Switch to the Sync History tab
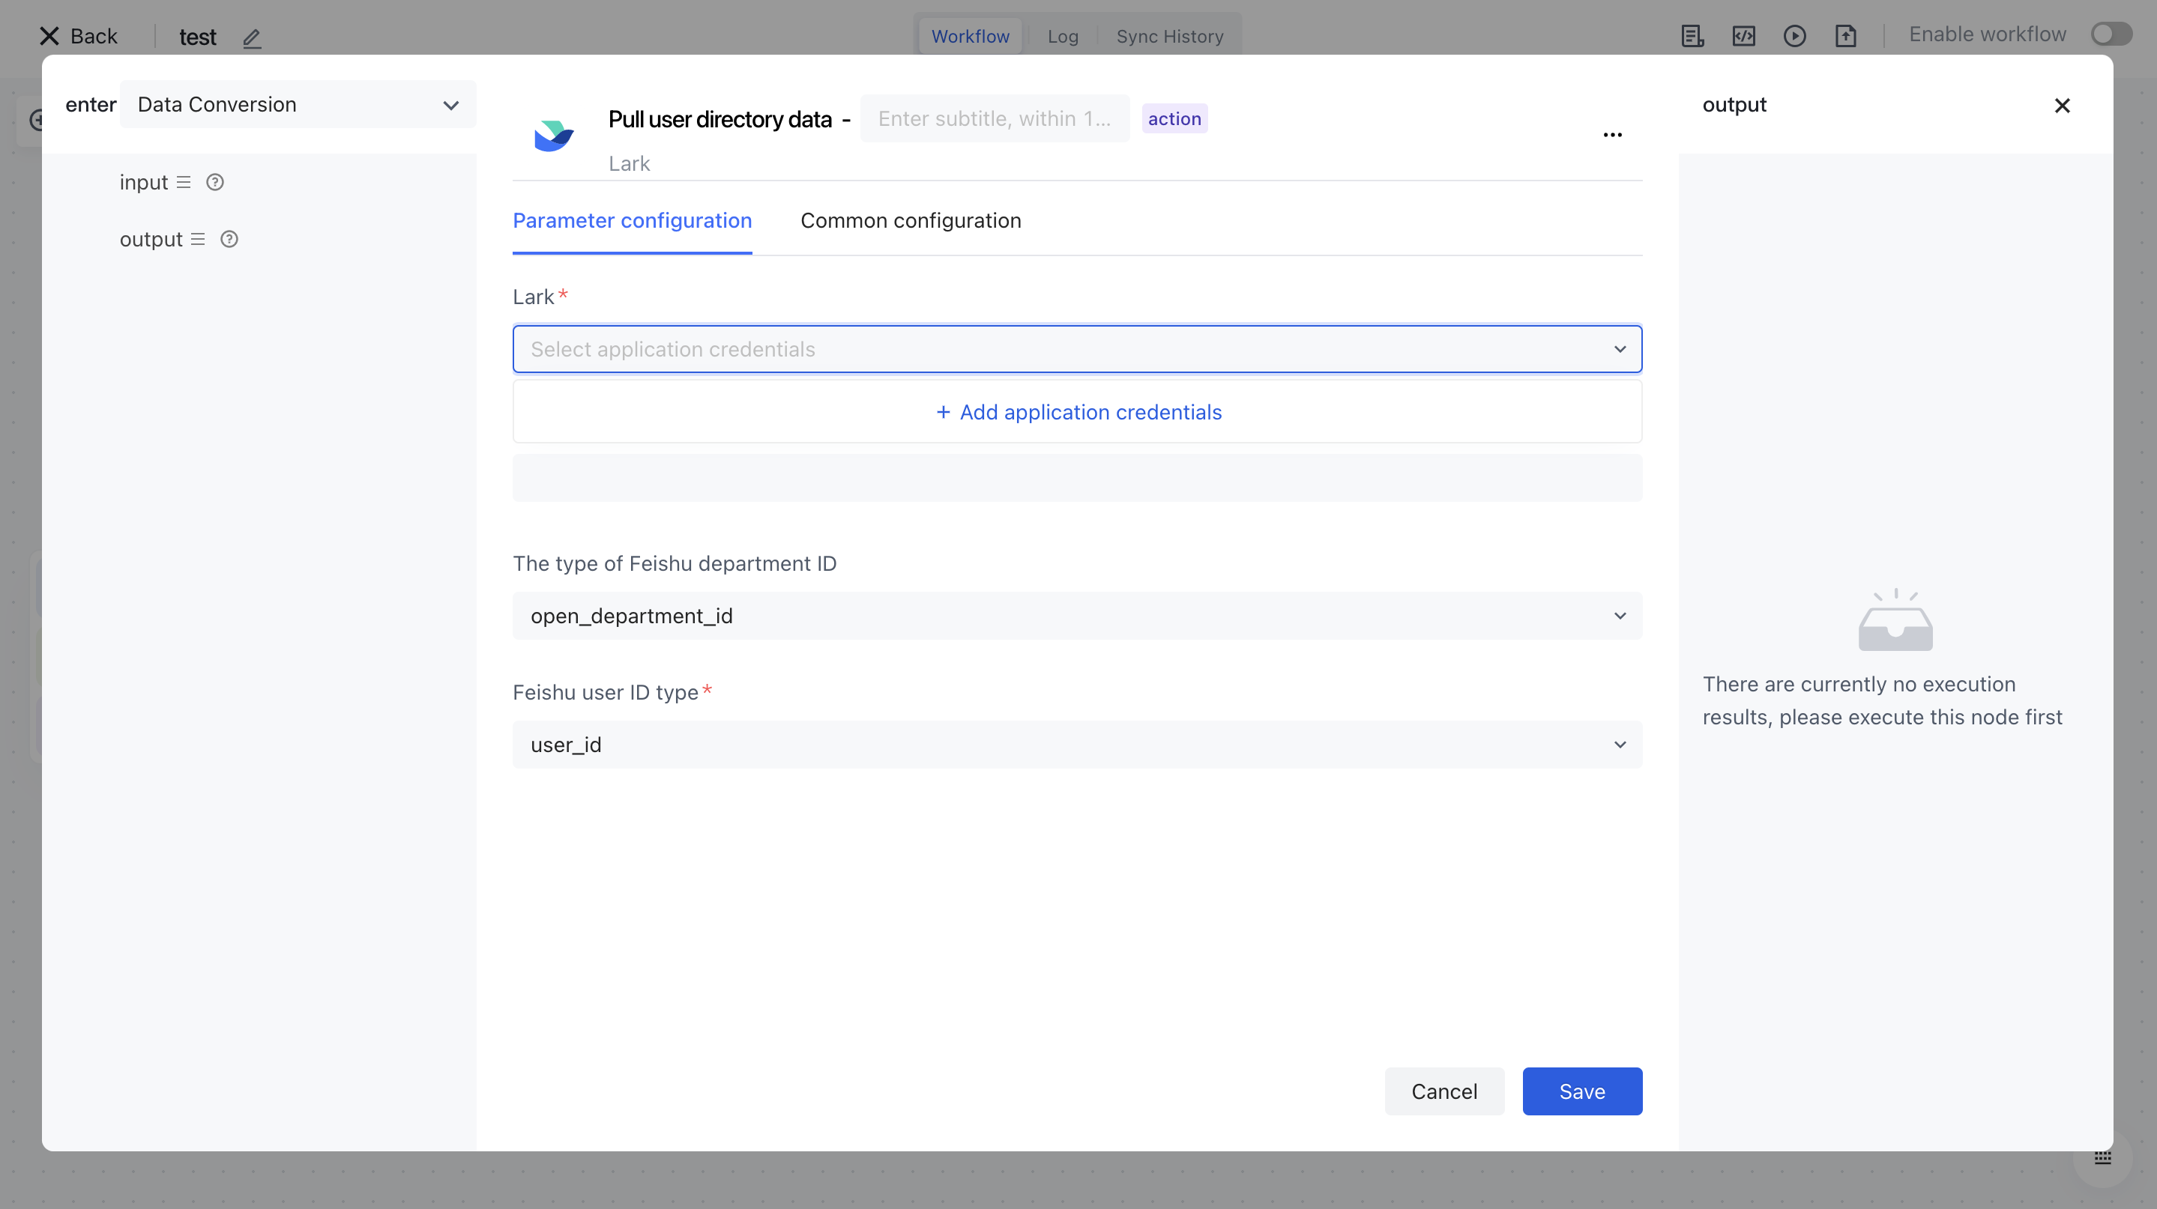The image size is (2157, 1209). (x=1169, y=37)
